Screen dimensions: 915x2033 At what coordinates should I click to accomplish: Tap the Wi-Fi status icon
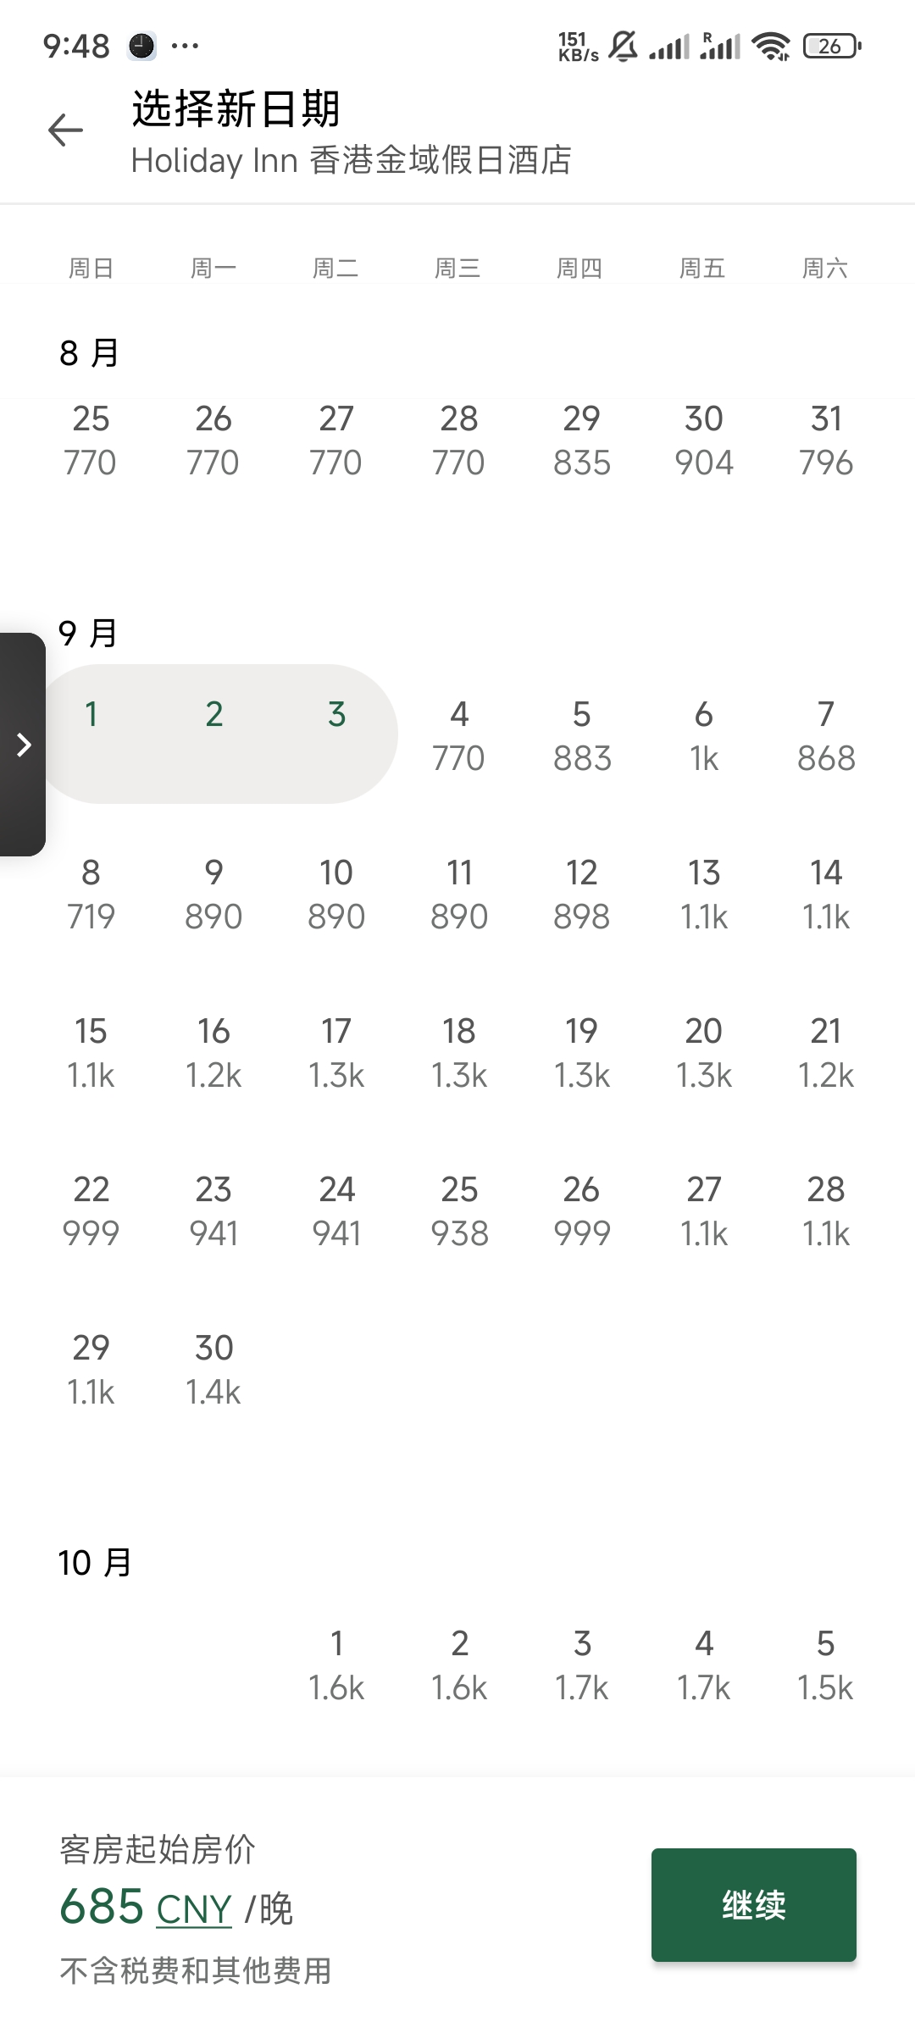click(771, 46)
